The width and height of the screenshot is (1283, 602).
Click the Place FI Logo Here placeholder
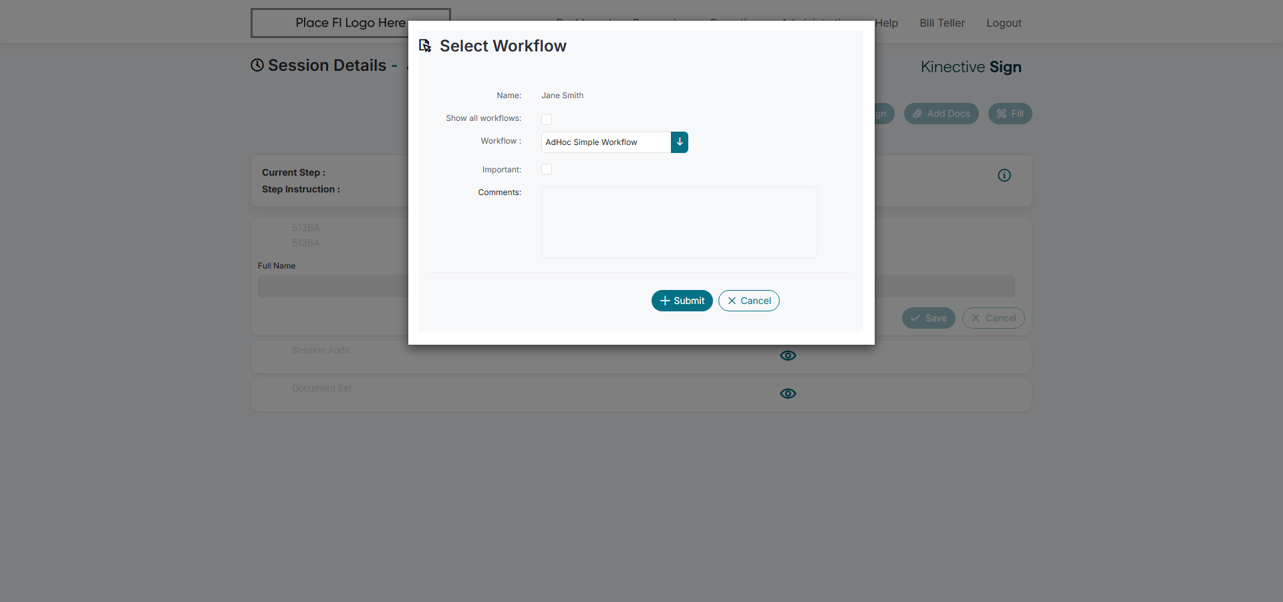tap(351, 23)
